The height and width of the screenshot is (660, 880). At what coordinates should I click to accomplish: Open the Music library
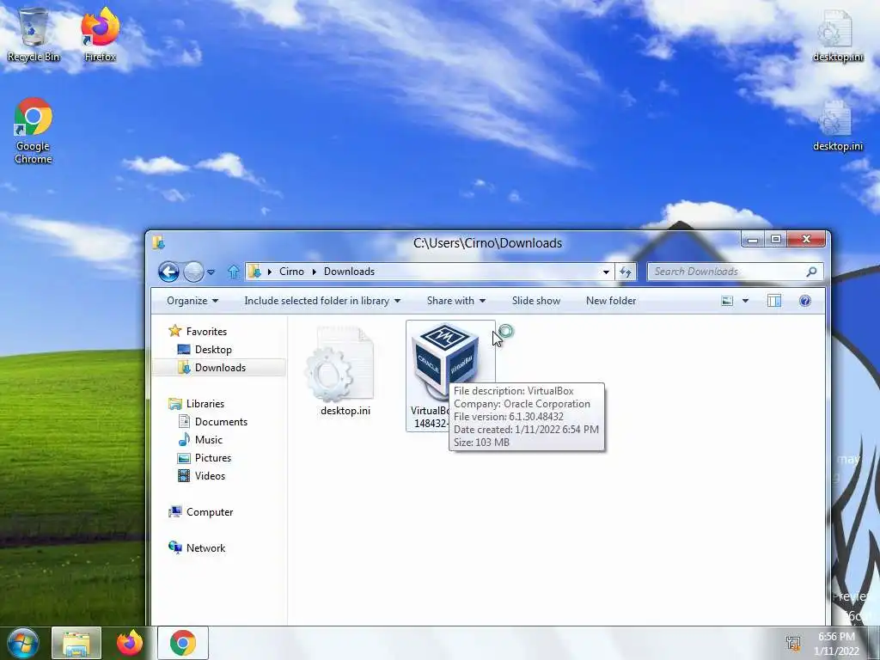pyautogui.click(x=200, y=439)
